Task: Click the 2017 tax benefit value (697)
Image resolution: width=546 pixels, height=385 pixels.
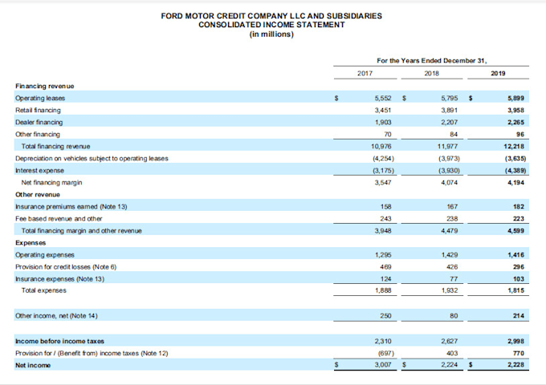Action: pos(386,354)
